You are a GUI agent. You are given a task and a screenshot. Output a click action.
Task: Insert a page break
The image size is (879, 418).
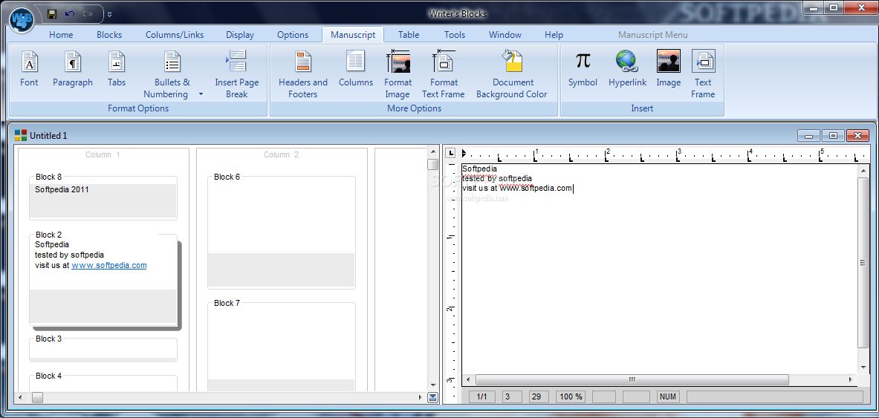tap(236, 74)
